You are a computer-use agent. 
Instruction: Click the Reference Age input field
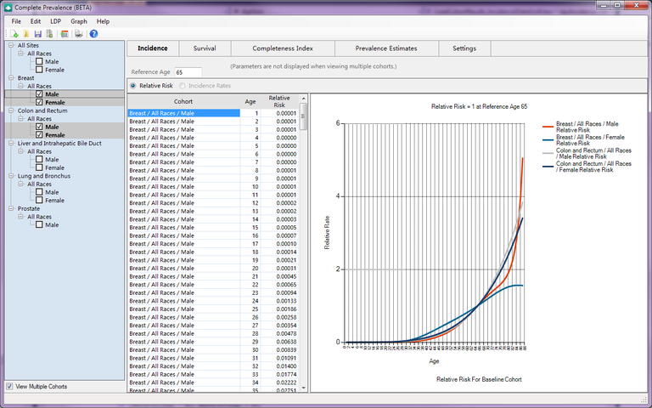pos(188,72)
